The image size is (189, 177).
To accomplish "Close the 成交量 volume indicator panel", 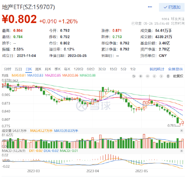I will 181,131.
